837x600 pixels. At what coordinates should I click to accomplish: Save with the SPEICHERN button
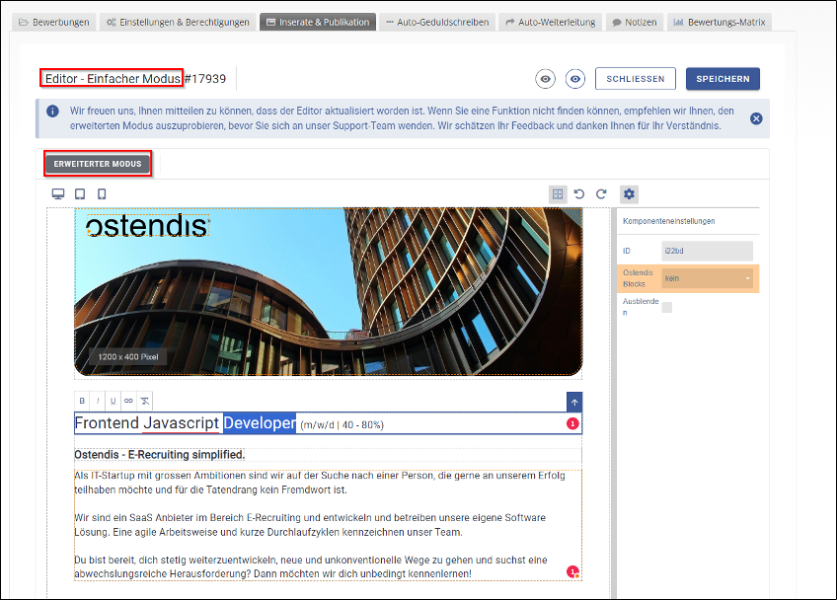coord(723,79)
